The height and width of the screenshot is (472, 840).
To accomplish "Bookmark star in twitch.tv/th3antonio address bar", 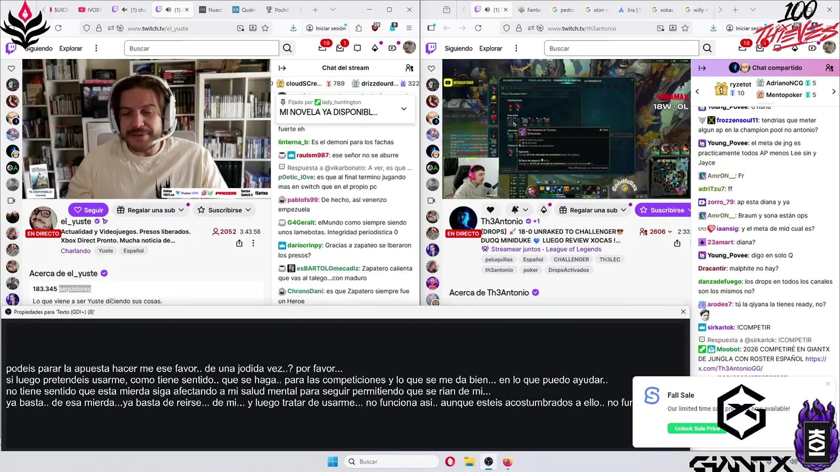I will tap(685, 28).
